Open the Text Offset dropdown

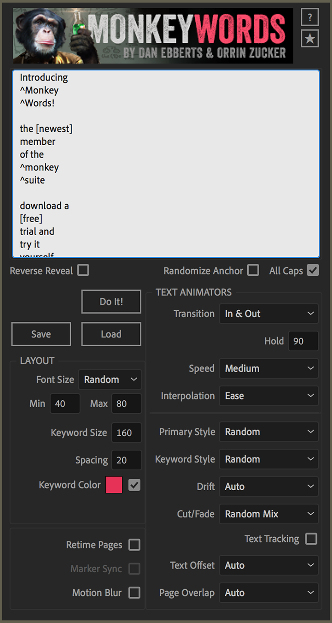click(269, 565)
